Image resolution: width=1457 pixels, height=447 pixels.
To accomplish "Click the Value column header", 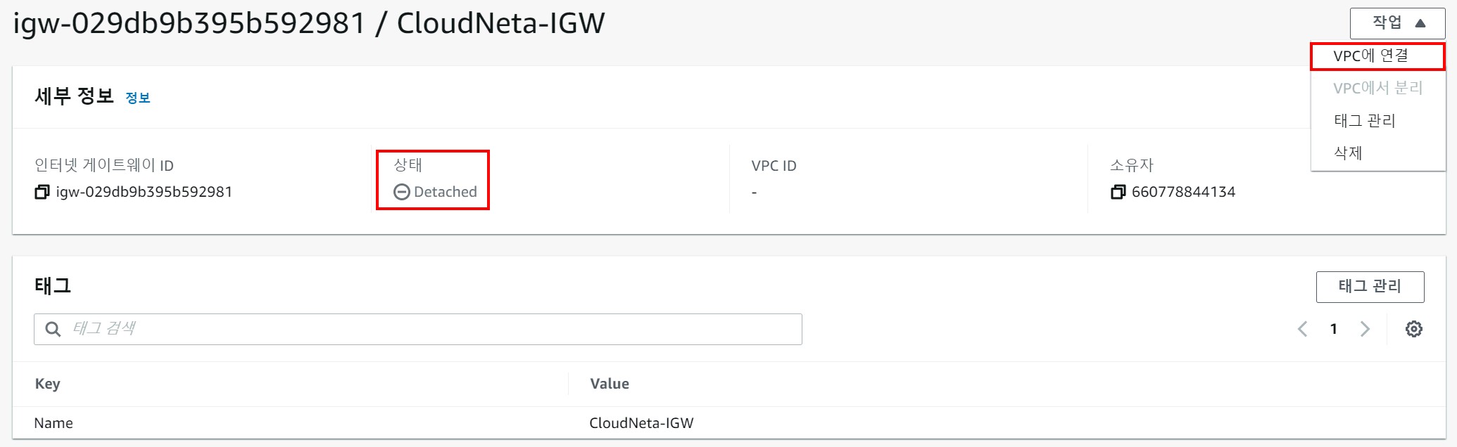I will [x=610, y=384].
